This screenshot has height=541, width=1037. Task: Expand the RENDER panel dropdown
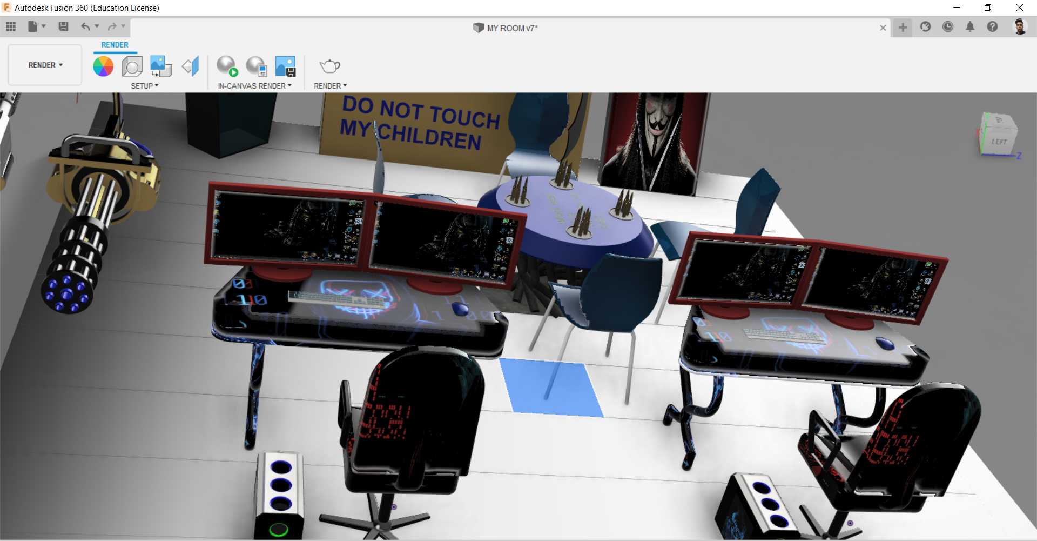tap(331, 86)
